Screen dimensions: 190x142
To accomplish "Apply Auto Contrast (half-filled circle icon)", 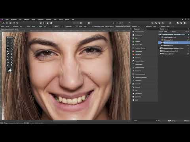I will pyautogui.click(x=44, y=23).
